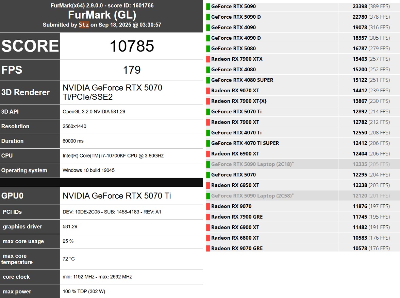Open Radeon RX 6950 XT ranking entry
This screenshot has height=298, width=400.
coord(235,185)
